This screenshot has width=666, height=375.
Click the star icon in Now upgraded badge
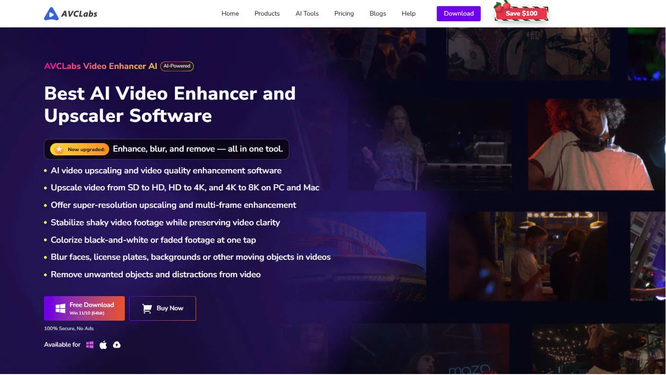59,149
